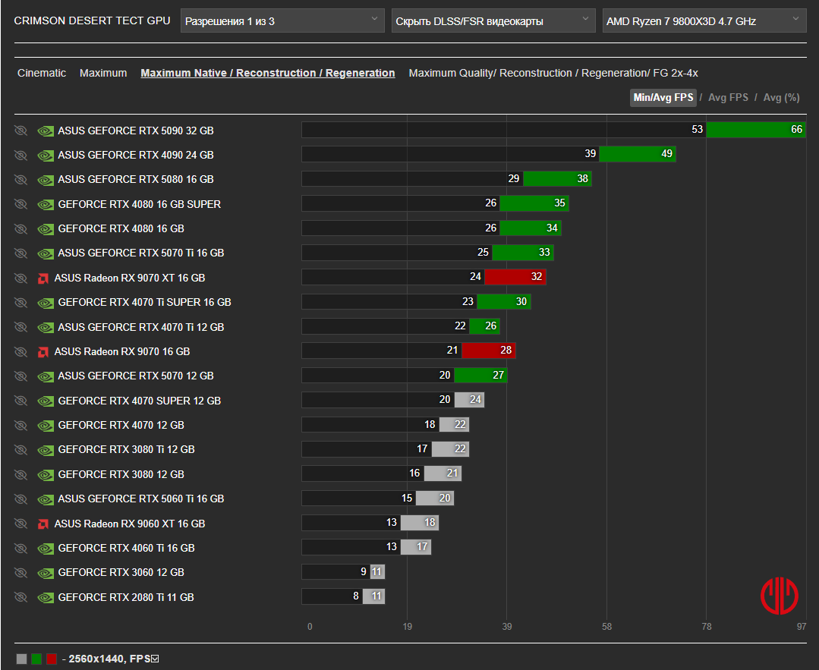
Task: Click NVIDIA logo beside GEFORCE RTX 4070 12 GB
Action: [x=46, y=426]
